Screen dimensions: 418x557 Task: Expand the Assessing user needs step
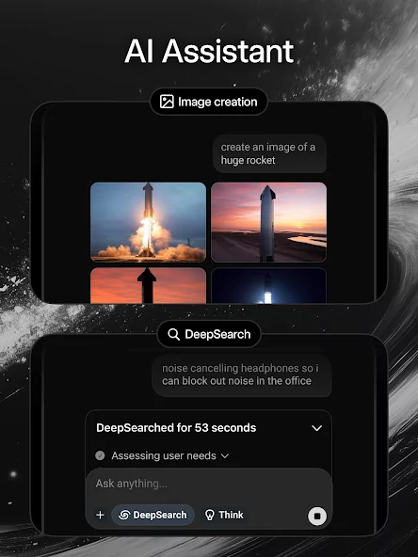[225, 455]
